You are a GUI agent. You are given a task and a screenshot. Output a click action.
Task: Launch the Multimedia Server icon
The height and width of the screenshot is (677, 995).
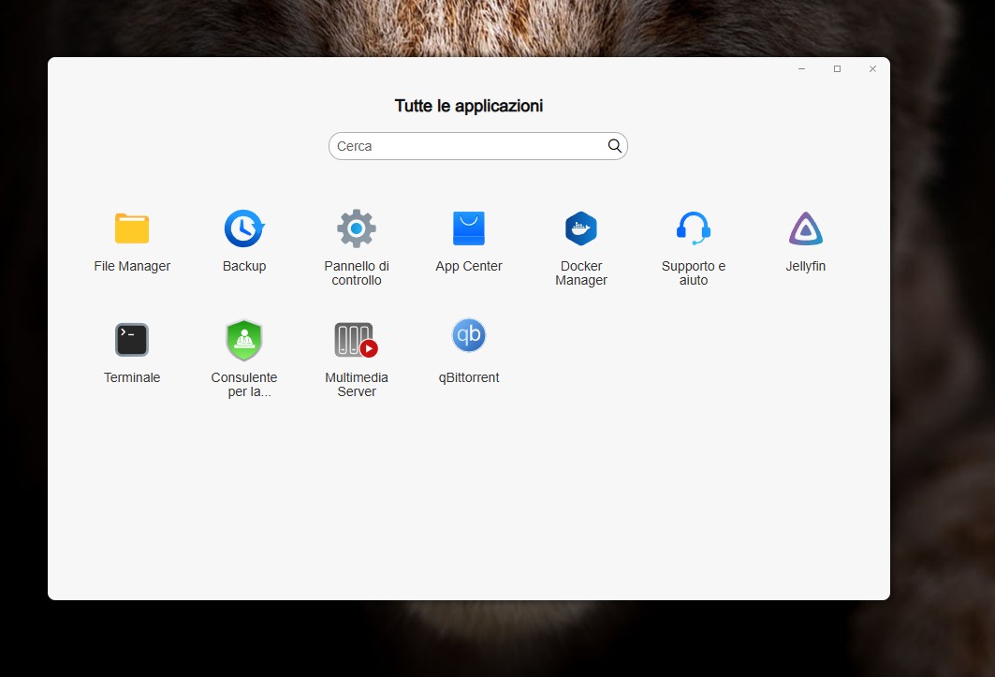(356, 339)
